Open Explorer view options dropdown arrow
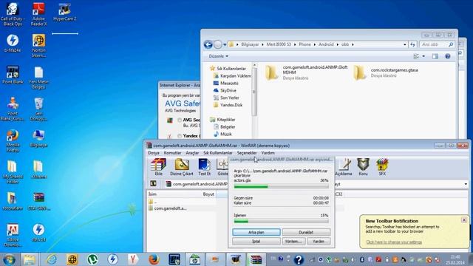This screenshot has height=266, width=473. (423, 56)
